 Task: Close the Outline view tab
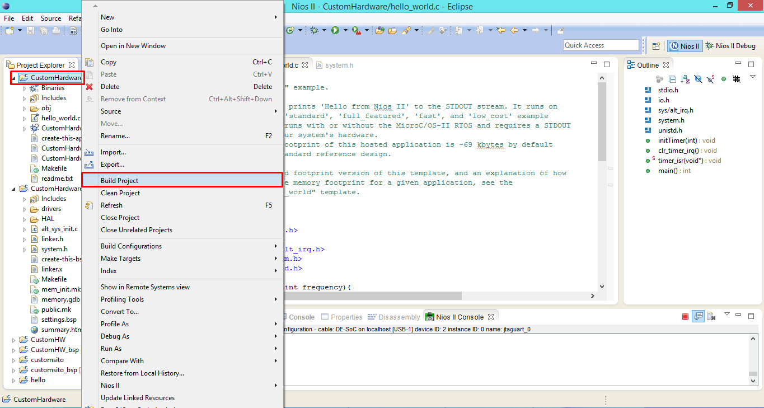click(667, 65)
